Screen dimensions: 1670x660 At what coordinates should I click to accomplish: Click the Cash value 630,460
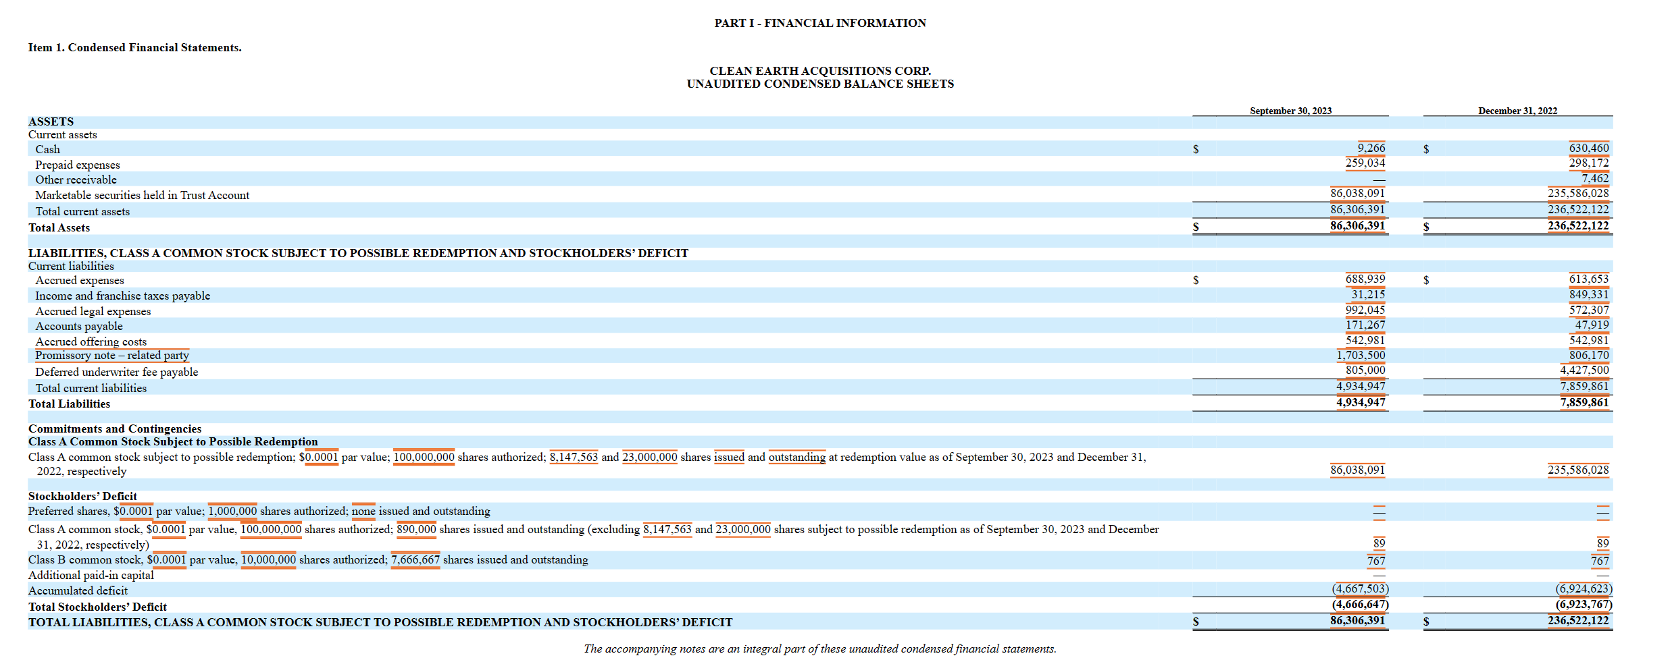[x=1588, y=148]
